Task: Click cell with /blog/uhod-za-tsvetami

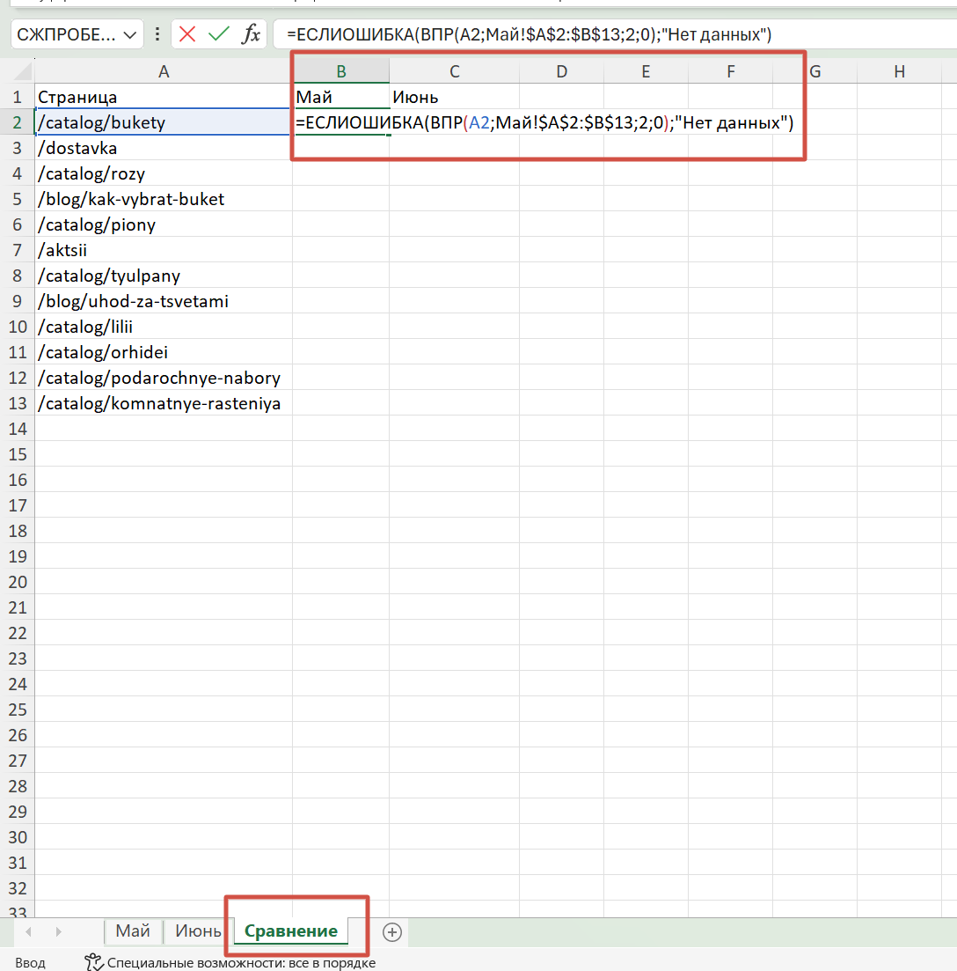Action: (x=164, y=301)
